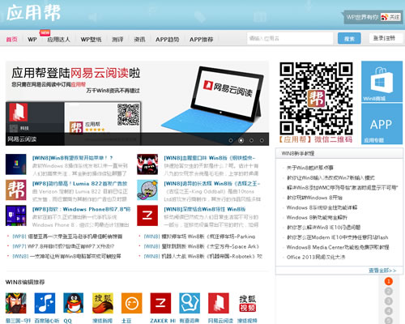
Task: Open 教你玩转Windows 8开始 tutorial
Action: (x=314, y=198)
